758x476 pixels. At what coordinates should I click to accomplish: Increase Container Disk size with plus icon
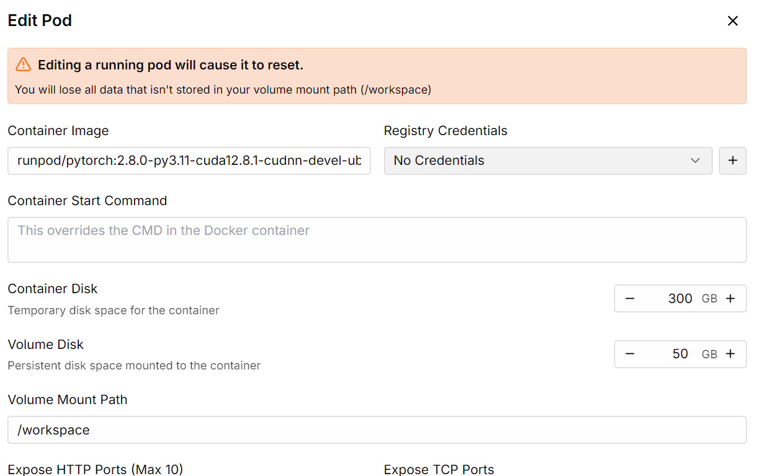[x=731, y=299]
